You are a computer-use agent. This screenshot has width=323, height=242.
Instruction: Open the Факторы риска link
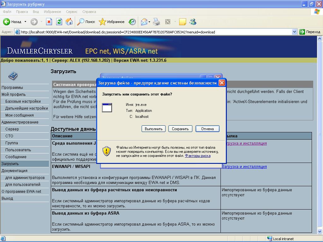197,156
